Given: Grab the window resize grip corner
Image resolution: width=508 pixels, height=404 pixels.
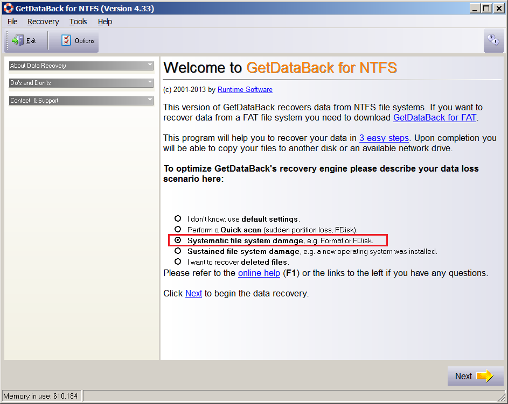Looking at the screenshot, I should point(502,397).
